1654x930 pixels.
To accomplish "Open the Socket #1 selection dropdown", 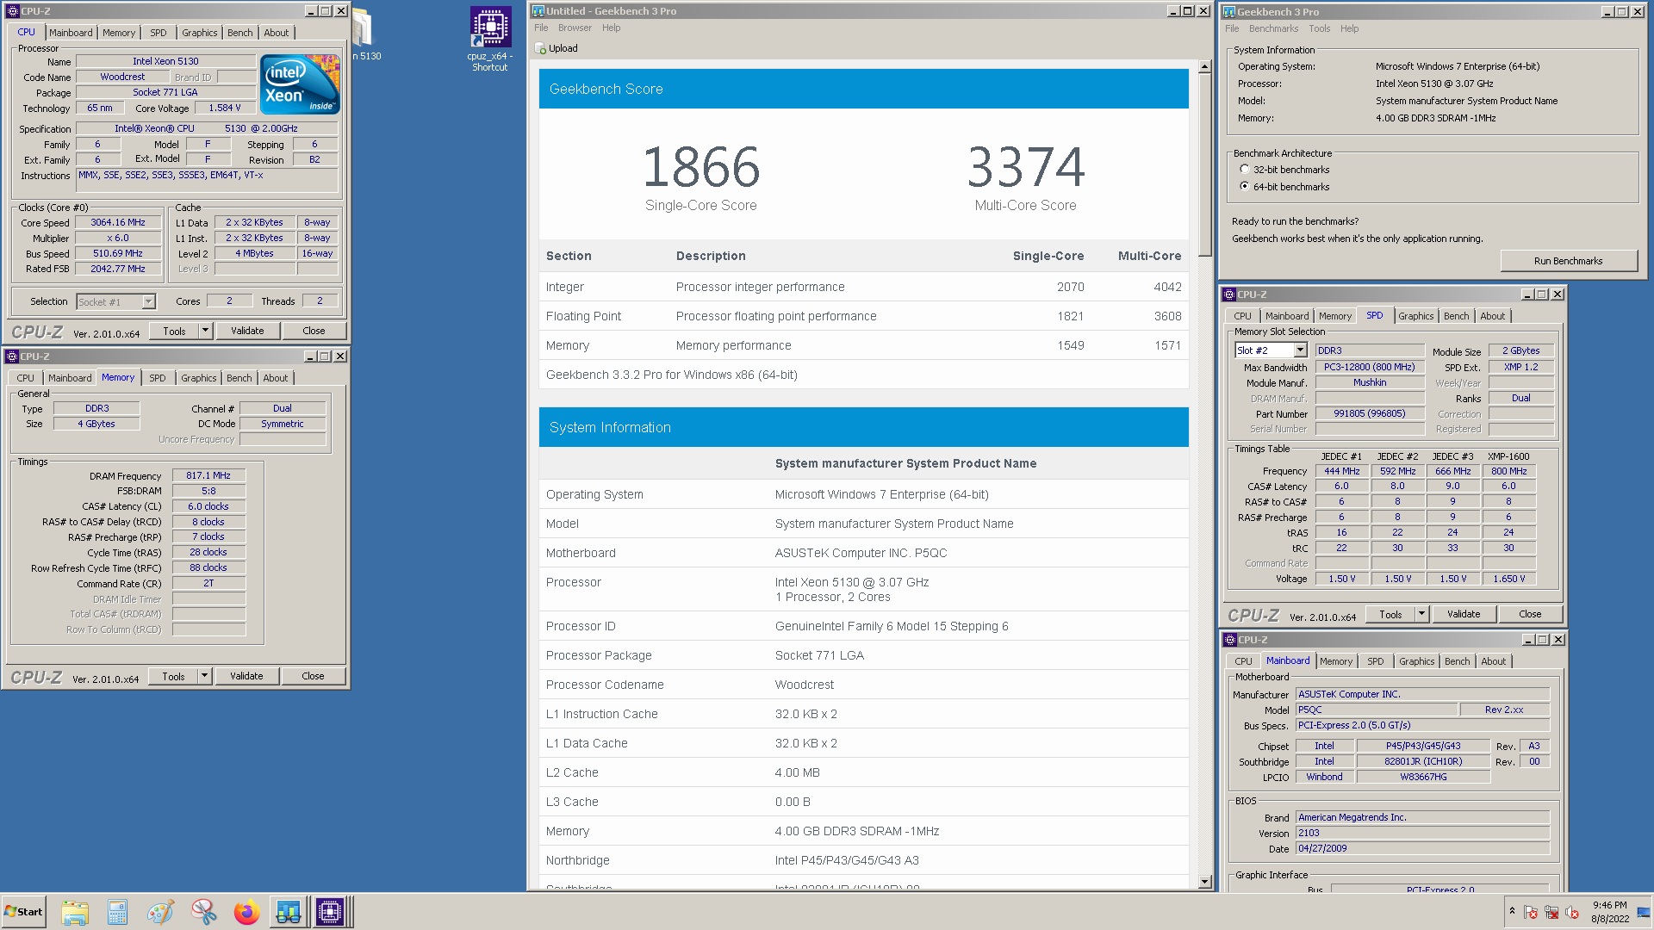I will (x=148, y=302).
